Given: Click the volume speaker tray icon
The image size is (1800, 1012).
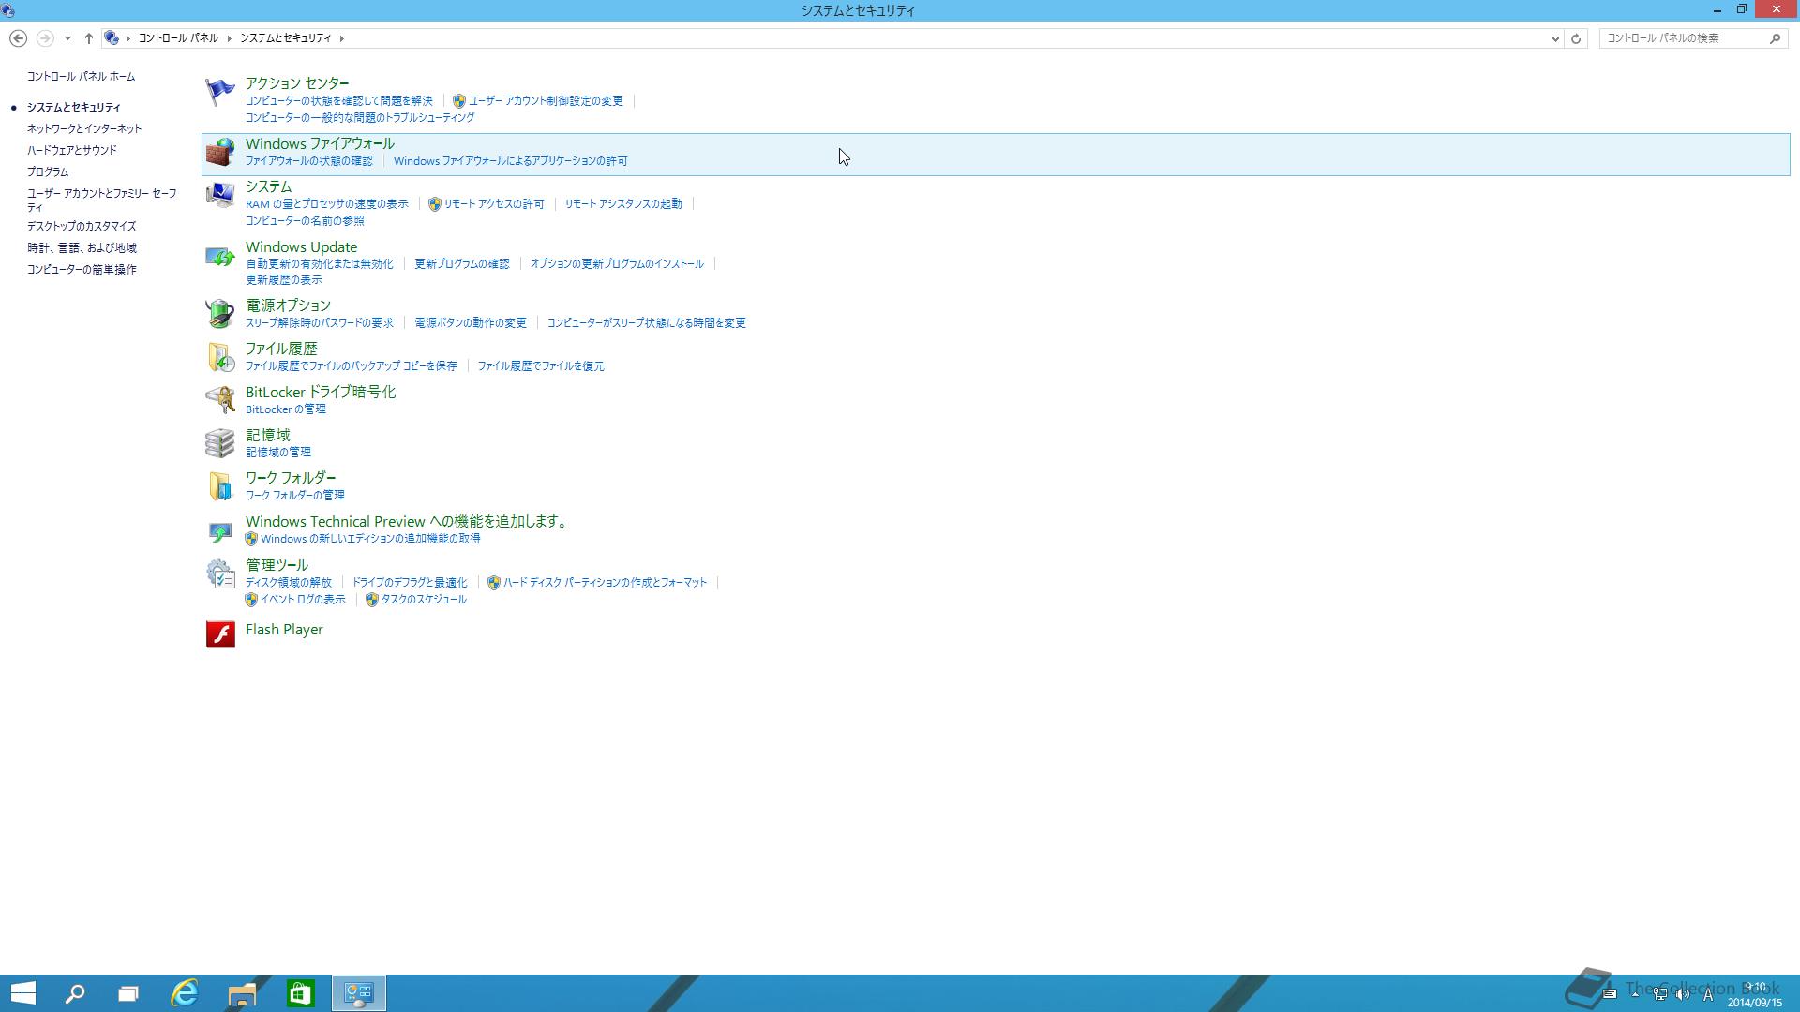Looking at the screenshot, I should coord(1682,994).
